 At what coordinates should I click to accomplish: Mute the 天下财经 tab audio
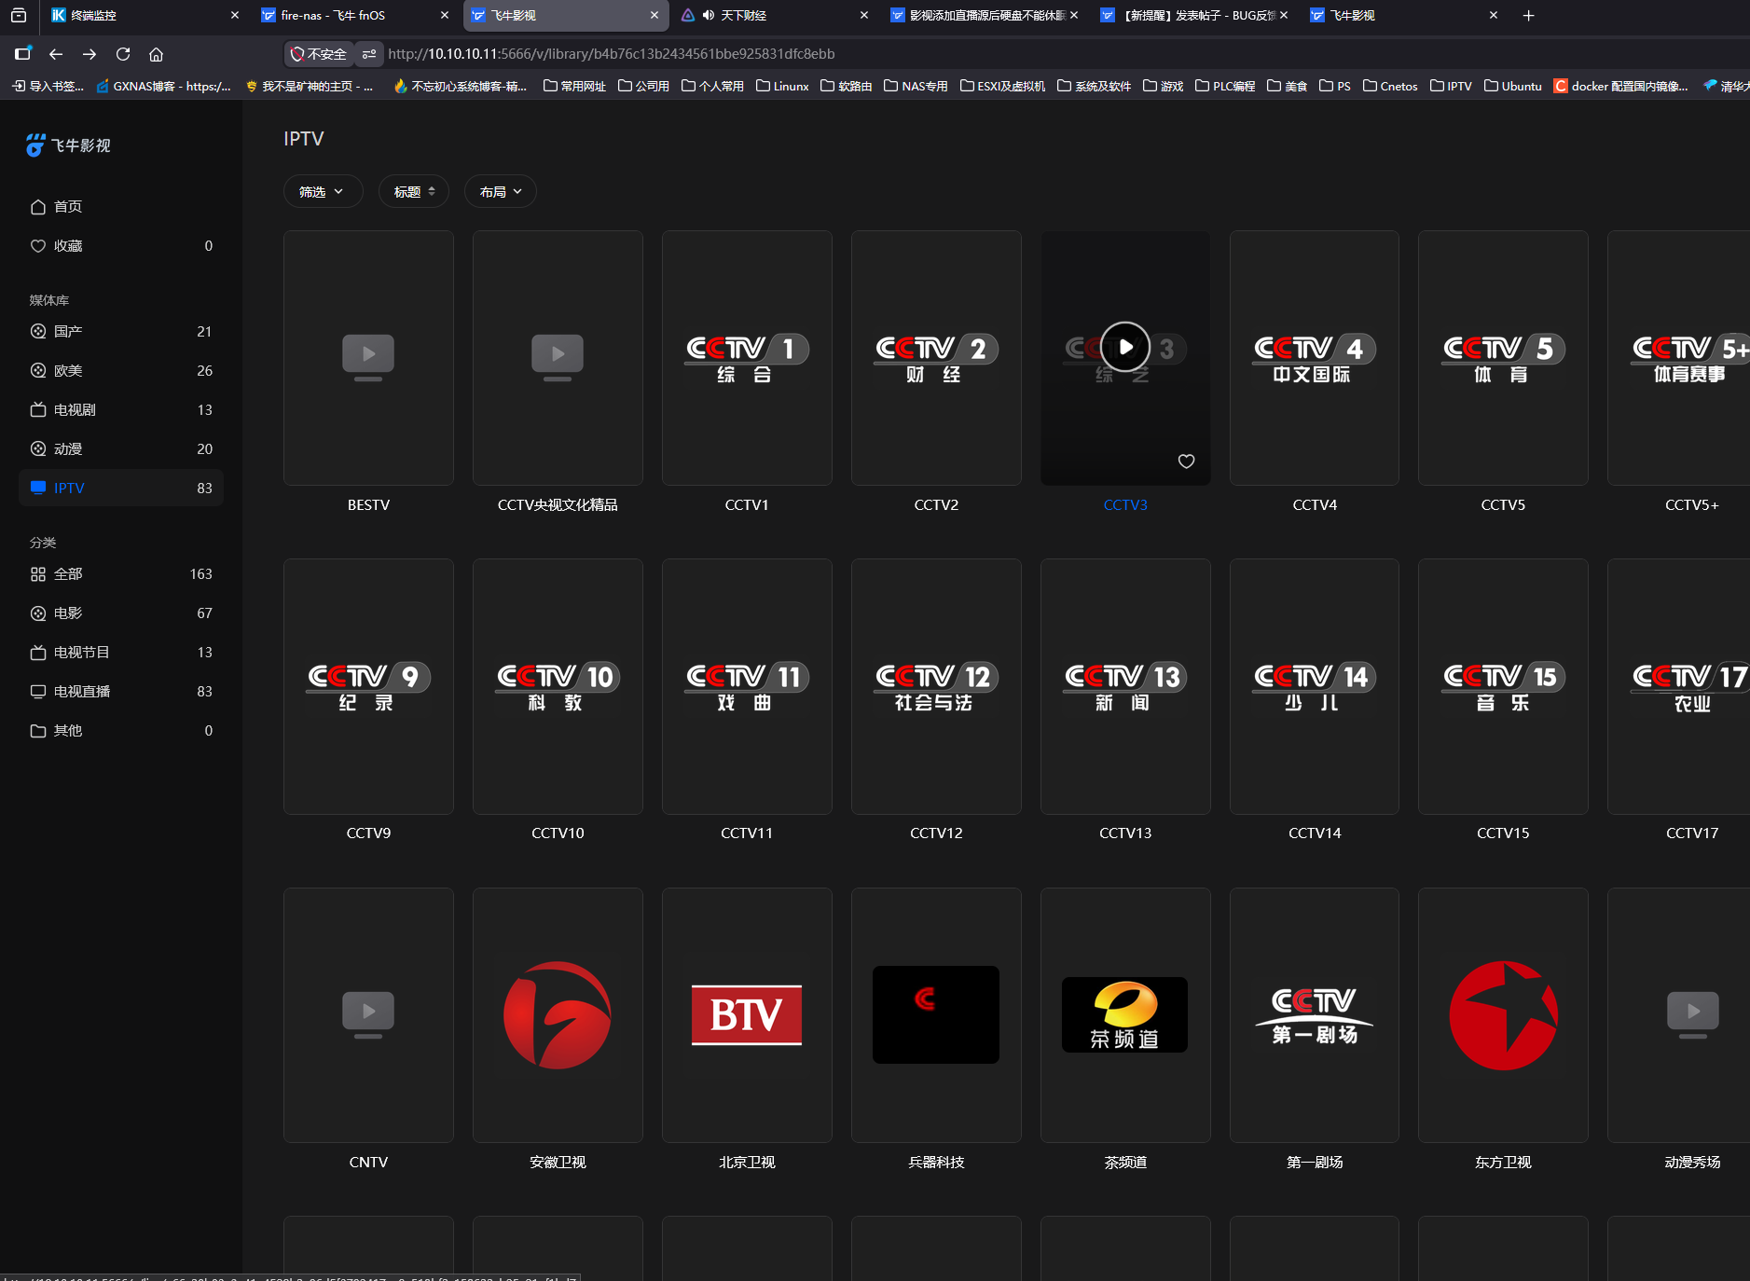pos(709,15)
